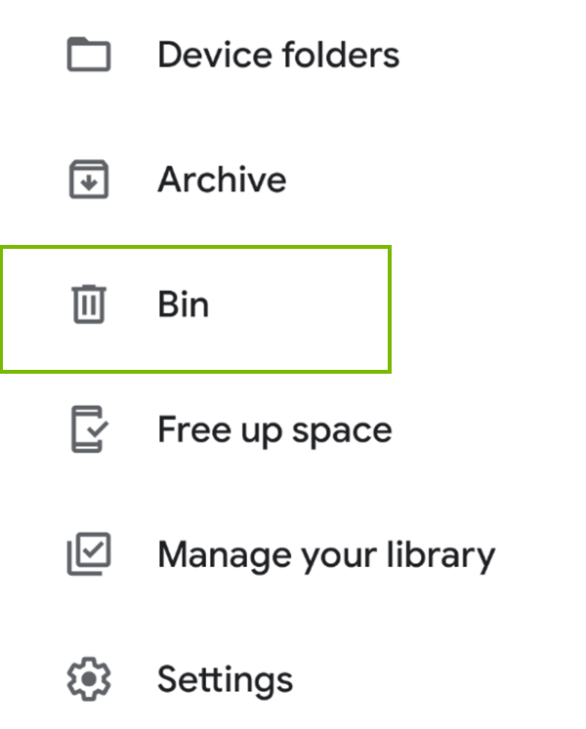
Task: Choose the Free up space option
Action: (x=274, y=430)
